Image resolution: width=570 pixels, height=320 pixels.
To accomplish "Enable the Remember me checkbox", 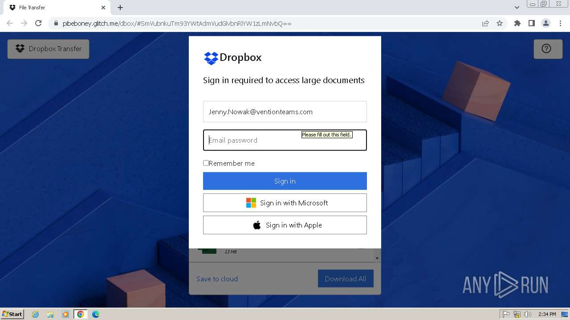I will pos(206,163).
